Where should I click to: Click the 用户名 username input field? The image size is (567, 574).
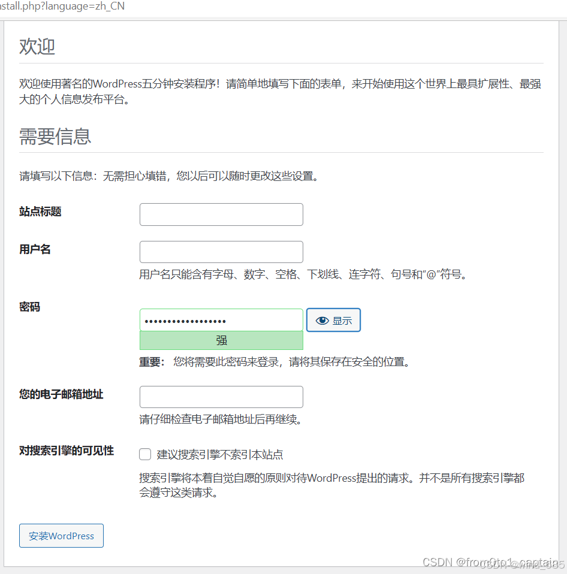pyautogui.click(x=221, y=252)
